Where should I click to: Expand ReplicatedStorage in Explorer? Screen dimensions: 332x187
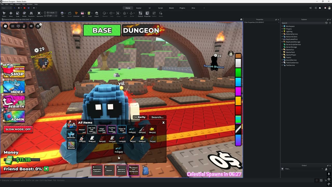point(282,42)
